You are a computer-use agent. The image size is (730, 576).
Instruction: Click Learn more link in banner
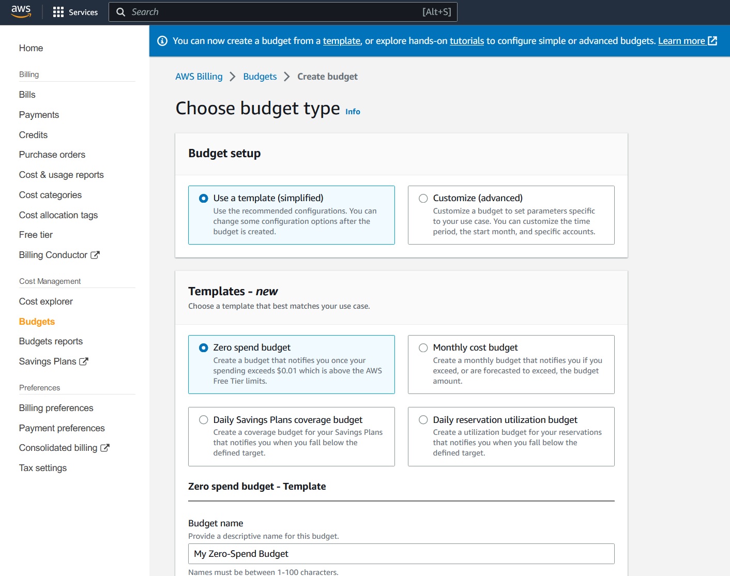[x=681, y=41]
